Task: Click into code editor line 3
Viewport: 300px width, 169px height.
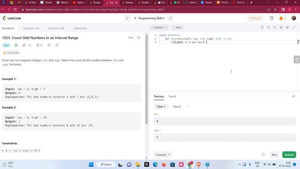Action: click(228, 42)
